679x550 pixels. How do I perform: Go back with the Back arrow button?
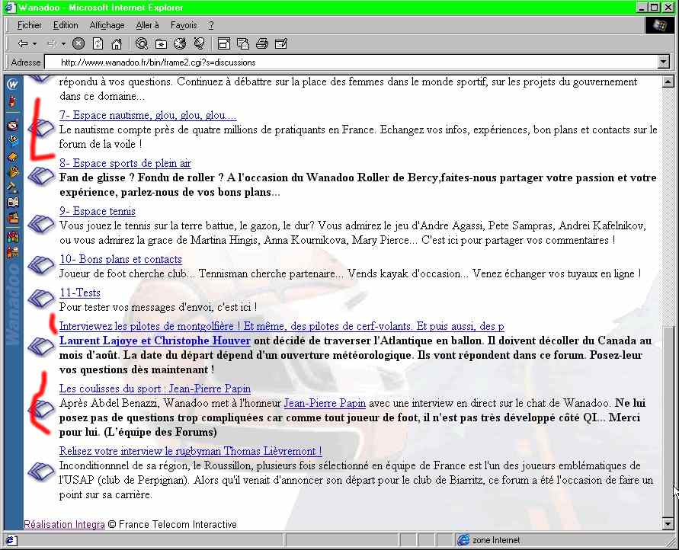23,43
